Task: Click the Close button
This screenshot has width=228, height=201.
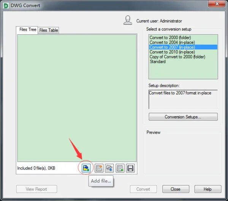Action: tap(175, 189)
